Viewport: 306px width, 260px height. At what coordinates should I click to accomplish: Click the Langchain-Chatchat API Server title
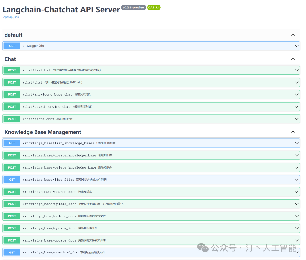[61, 10]
